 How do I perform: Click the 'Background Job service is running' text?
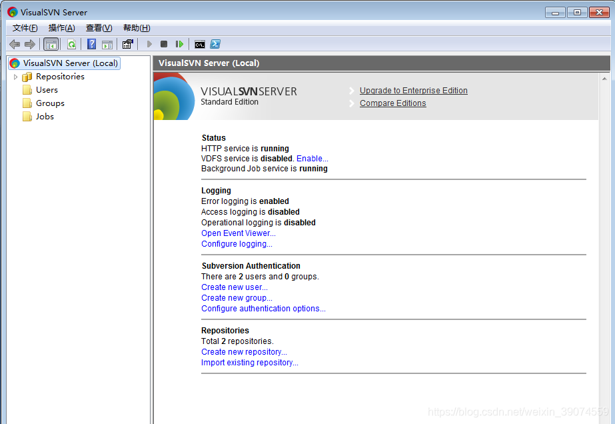coord(265,169)
